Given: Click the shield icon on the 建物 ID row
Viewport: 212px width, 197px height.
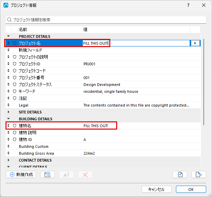Looking at the screenshot, I should [x=14, y=140].
